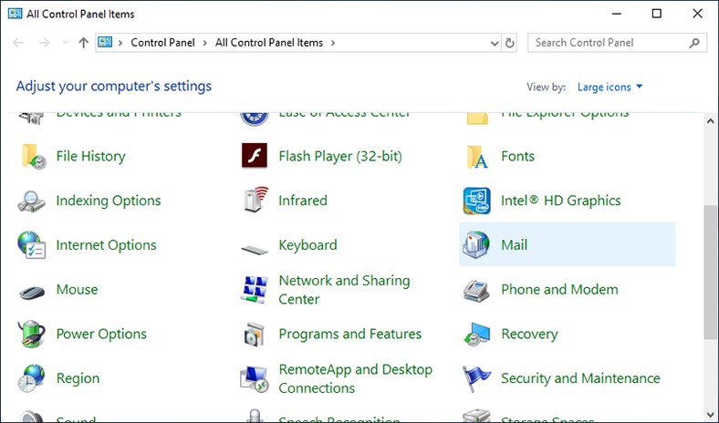This screenshot has height=423, width=719.
Task: Open the recent locations dropdown arrow
Action: click(x=65, y=43)
